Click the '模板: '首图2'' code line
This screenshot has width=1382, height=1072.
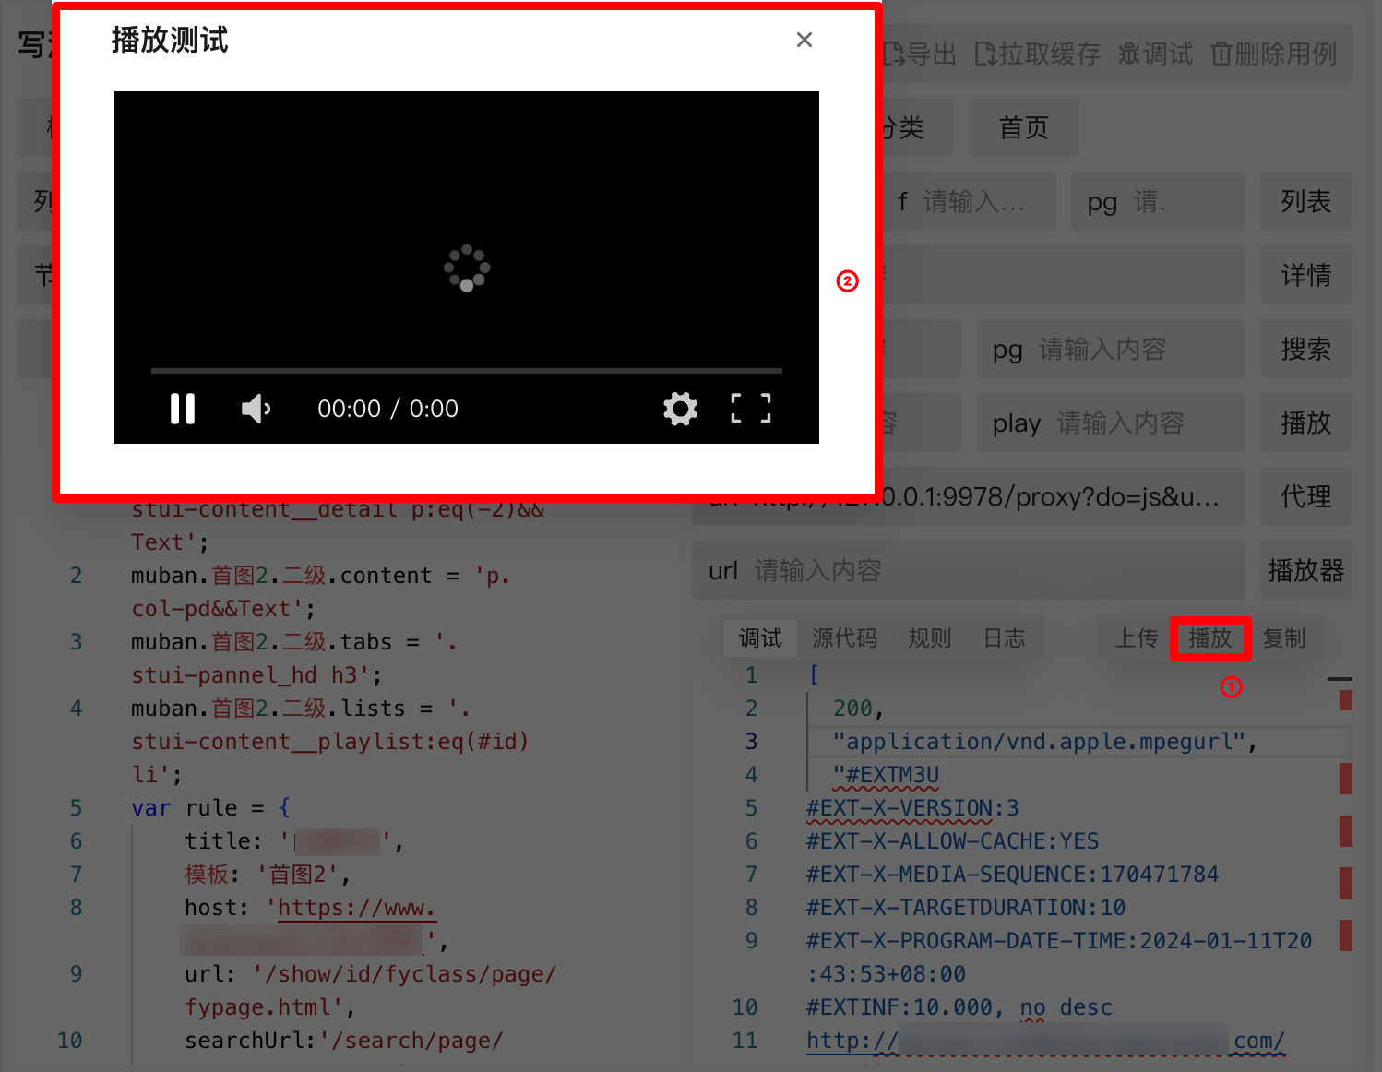coord(268,875)
